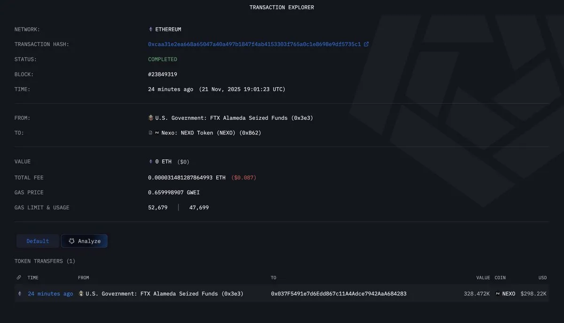Click the ETHEREUM network name
Image resolution: width=564 pixels, height=323 pixels.
pyautogui.click(x=168, y=29)
